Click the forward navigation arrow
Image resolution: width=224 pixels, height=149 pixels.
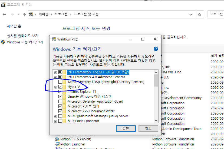click(x=12, y=14)
